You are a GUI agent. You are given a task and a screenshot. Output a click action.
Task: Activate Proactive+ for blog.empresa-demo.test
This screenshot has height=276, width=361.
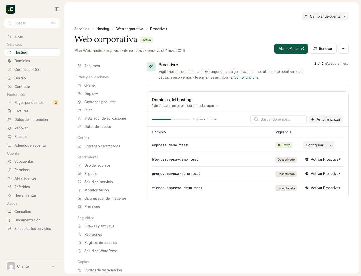coord(323,159)
